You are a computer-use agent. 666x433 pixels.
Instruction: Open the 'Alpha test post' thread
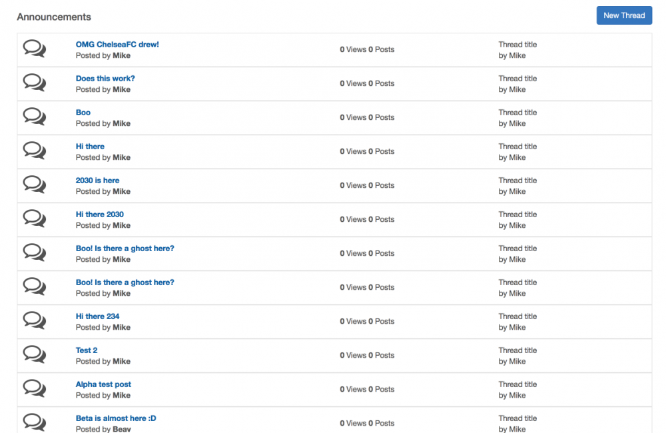(x=103, y=384)
